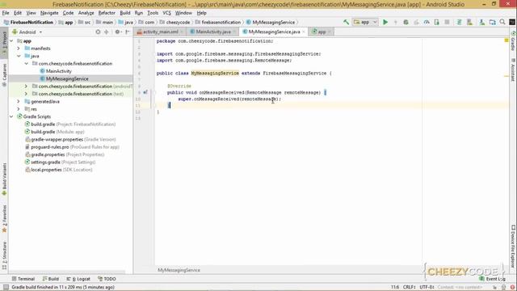Switch to MainActivity.java editor tab
This screenshot has width=517, height=291.
click(213, 32)
